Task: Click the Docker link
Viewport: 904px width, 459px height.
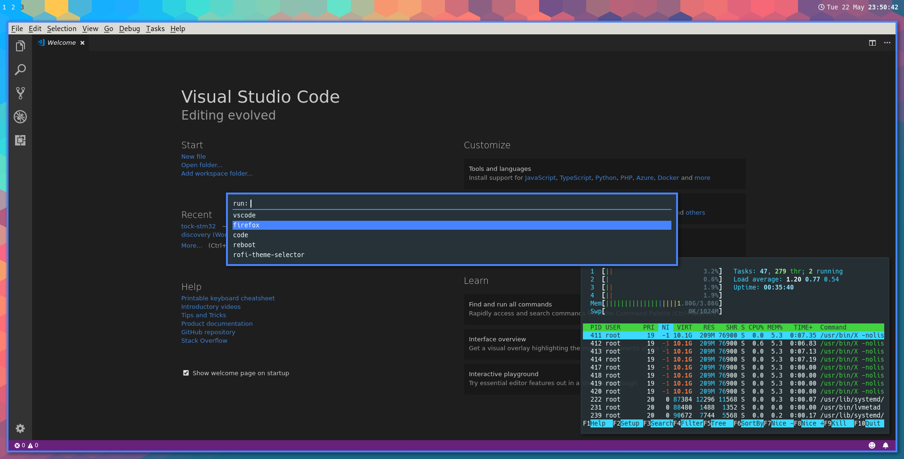Action: [668, 178]
